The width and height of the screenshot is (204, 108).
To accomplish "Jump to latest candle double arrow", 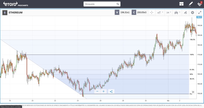I will [193, 92].
